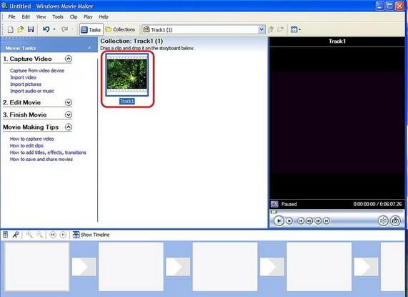Screen dimensions: 408x297
Task: Select the third empty storyboard cell
Action: 225,267
